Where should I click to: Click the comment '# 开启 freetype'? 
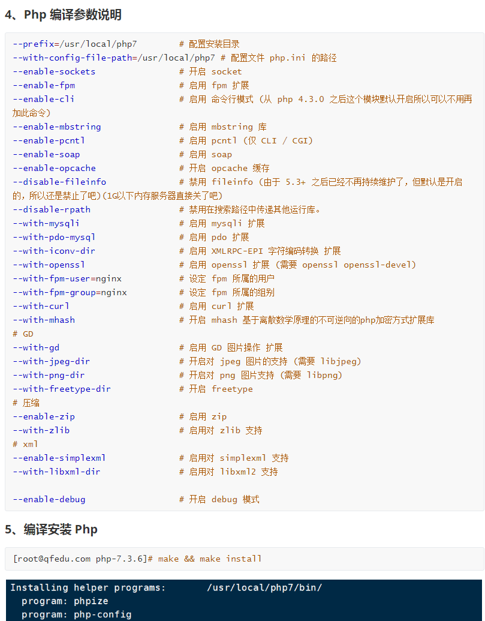[x=216, y=389]
